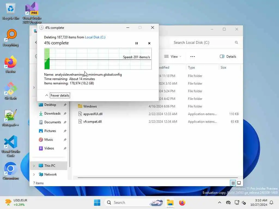279x209 pixels.
Task: Expand the This PC tree node
Action: [x=34, y=166]
